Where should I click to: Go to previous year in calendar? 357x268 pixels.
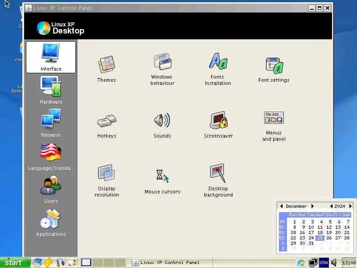tap(331, 206)
